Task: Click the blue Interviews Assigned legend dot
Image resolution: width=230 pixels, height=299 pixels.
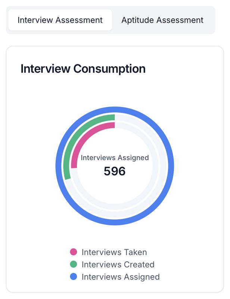Action: pos(74,277)
